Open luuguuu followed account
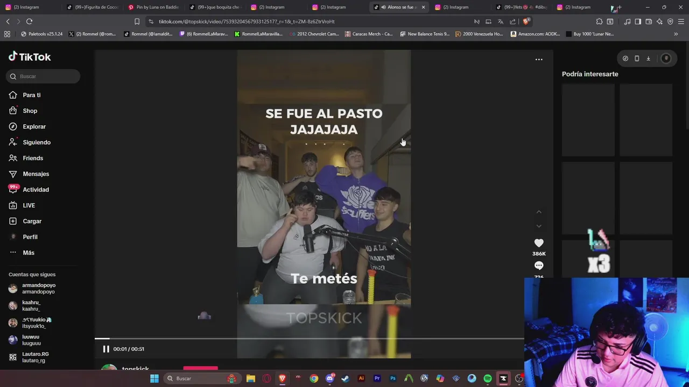The width and height of the screenshot is (689, 387). pyautogui.click(x=25, y=340)
